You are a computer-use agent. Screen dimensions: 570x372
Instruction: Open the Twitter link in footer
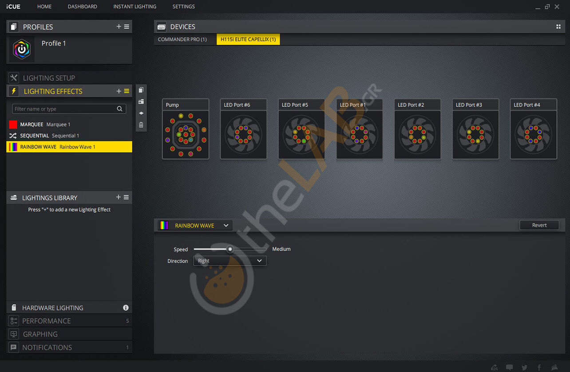click(x=524, y=367)
